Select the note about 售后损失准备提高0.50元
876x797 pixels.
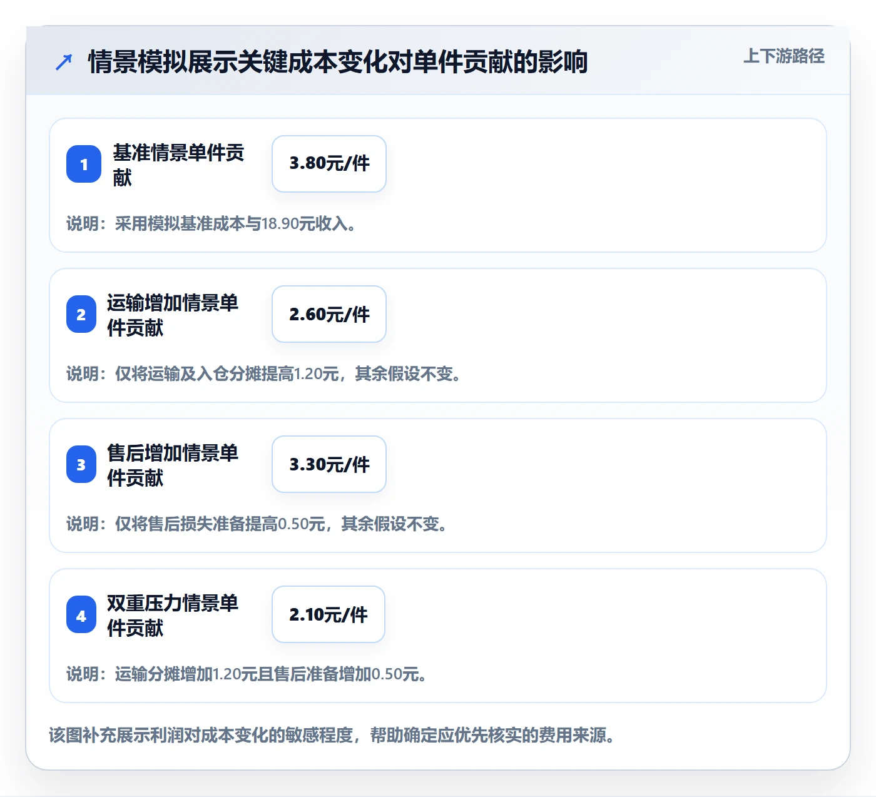coord(258,524)
